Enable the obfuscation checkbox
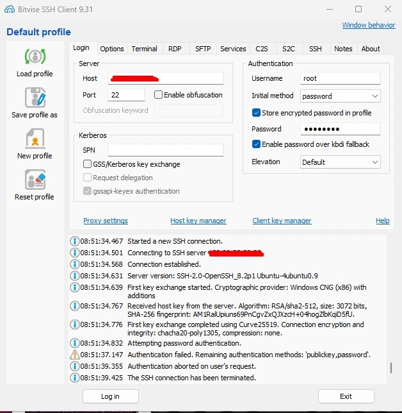The image size is (402, 413). click(x=159, y=95)
